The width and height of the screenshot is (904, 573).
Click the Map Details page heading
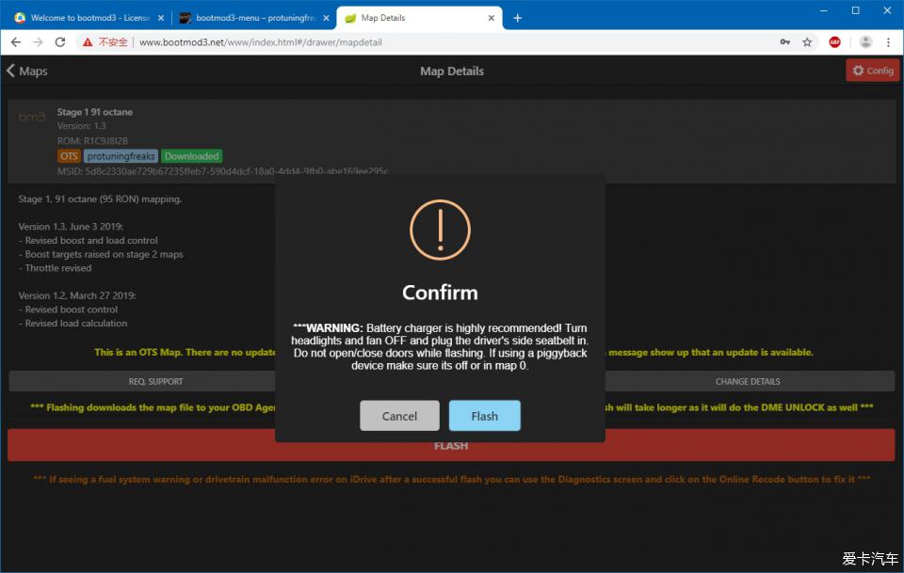pyautogui.click(x=451, y=71)
